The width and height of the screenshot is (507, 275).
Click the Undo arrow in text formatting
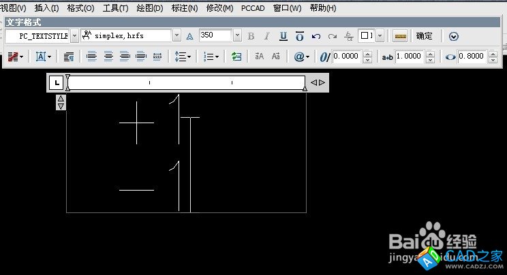pos(316,36)
